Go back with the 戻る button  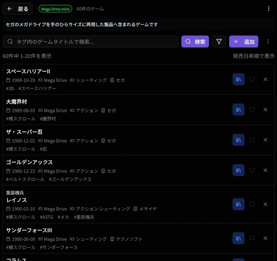coord(18,9)
